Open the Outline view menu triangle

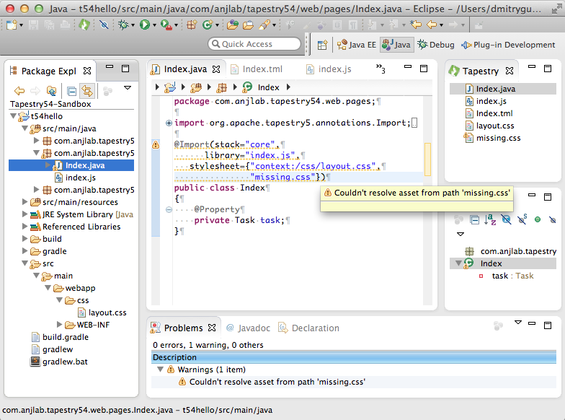point(461,234)
